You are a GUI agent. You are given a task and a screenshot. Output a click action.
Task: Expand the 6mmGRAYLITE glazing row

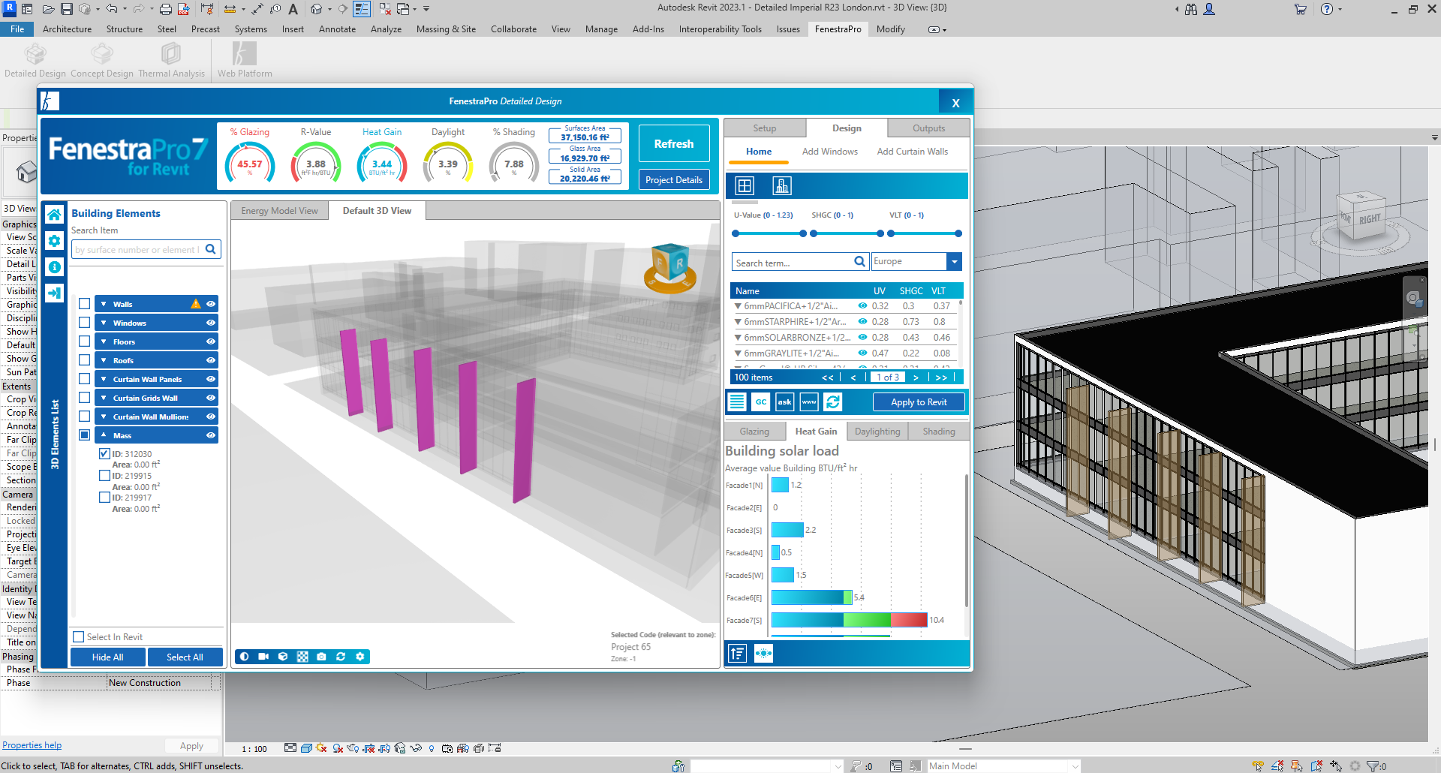point(738,353)
